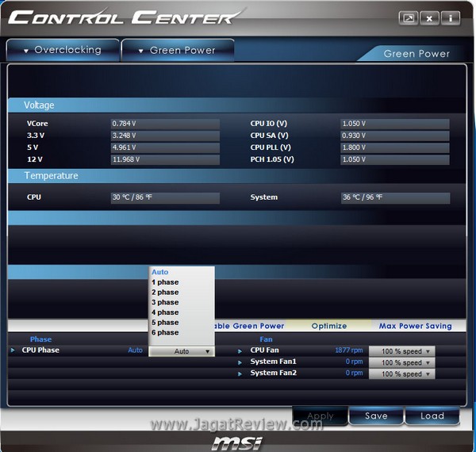The width and height of the screenshot is (476, 452).
Task: Select the Optimize power mode
Action: 328,326
